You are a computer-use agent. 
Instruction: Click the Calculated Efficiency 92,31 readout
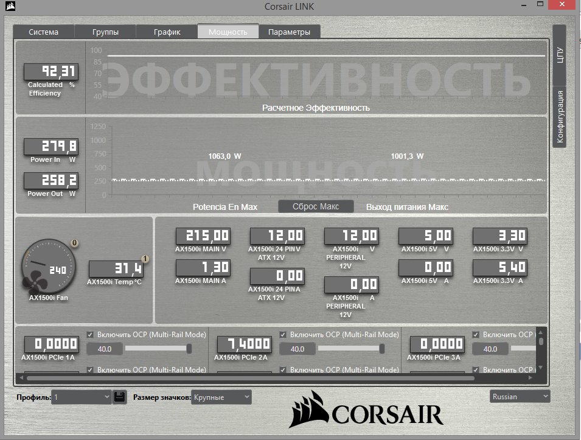point(51,72)
